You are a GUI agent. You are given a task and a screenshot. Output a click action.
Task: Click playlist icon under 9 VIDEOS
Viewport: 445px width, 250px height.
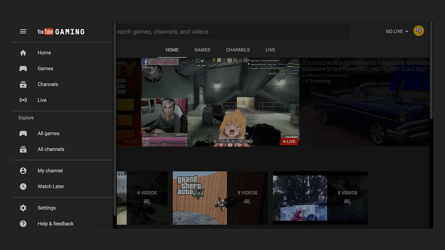pos(247,202)
